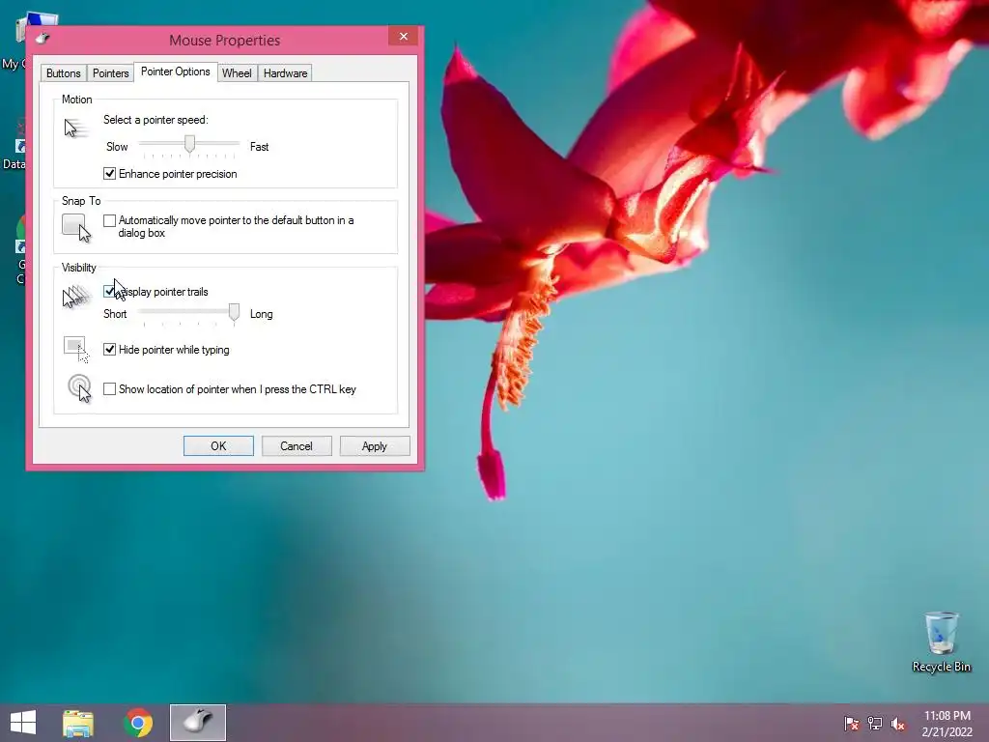Viewport: 989px width, 742px height.
Task: Click the pointer speed slider thumb
Action: click(189, 144)
